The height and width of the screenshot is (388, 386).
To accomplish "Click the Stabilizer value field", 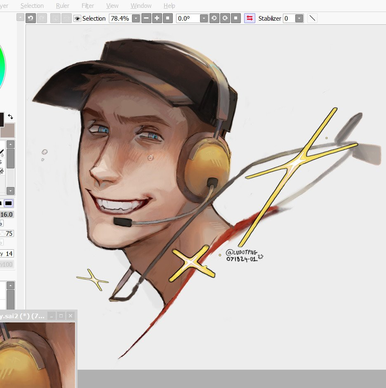I will (289, 19).
